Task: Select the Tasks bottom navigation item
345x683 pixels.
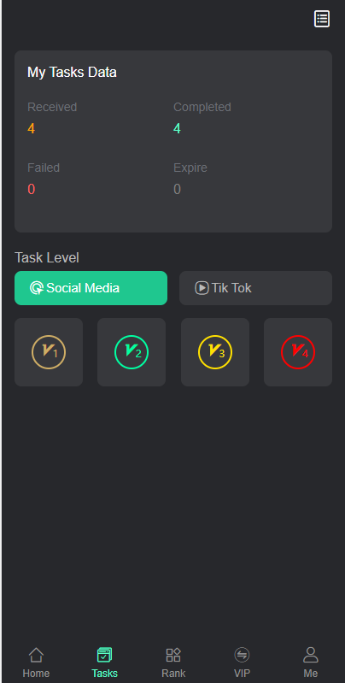Action: (x=105, y=662)
